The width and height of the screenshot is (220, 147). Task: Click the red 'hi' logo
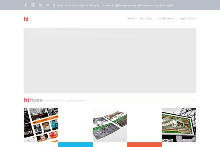[x=26, y=19]
